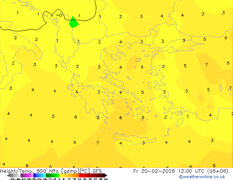Click the Height/Temp. 850 hPa title text
The width and height of the screenshot is (233, 180).
[x=29, y=171]
